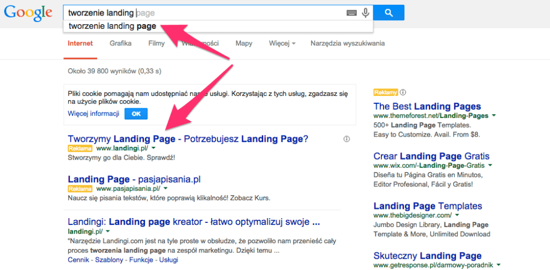Click info icon next to Reklamy label
Screen dimensions: 550x270
pyautogui.click(x=403, y=92)
